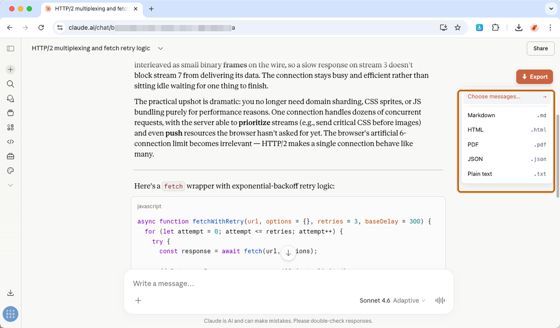Click the Share button

(540, 49)
